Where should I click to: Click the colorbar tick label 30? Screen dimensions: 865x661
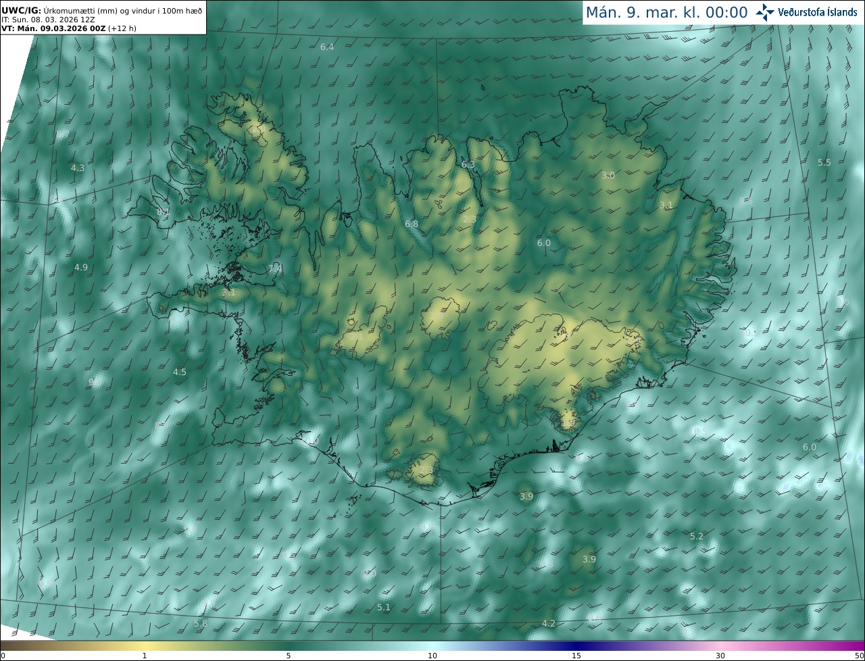(720, 656)
